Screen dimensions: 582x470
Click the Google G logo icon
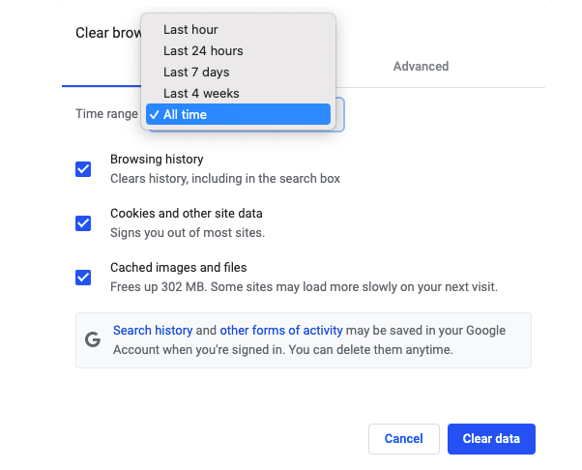tap(93, 339)
